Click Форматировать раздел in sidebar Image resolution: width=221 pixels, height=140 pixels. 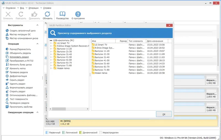point(21,88)
